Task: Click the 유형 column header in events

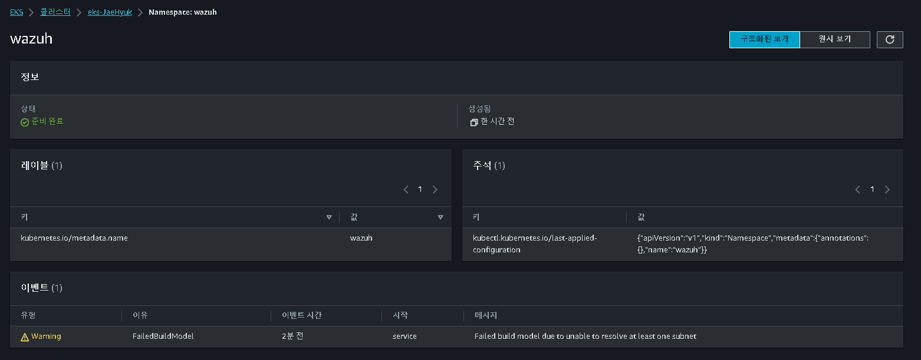Action: tap(28, 315)
